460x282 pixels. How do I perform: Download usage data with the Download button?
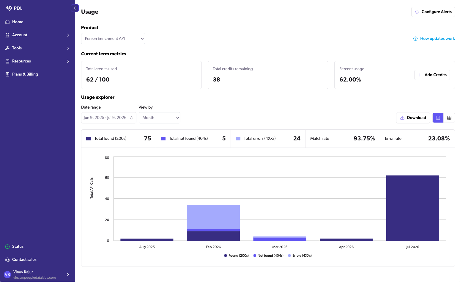(413, 118)
